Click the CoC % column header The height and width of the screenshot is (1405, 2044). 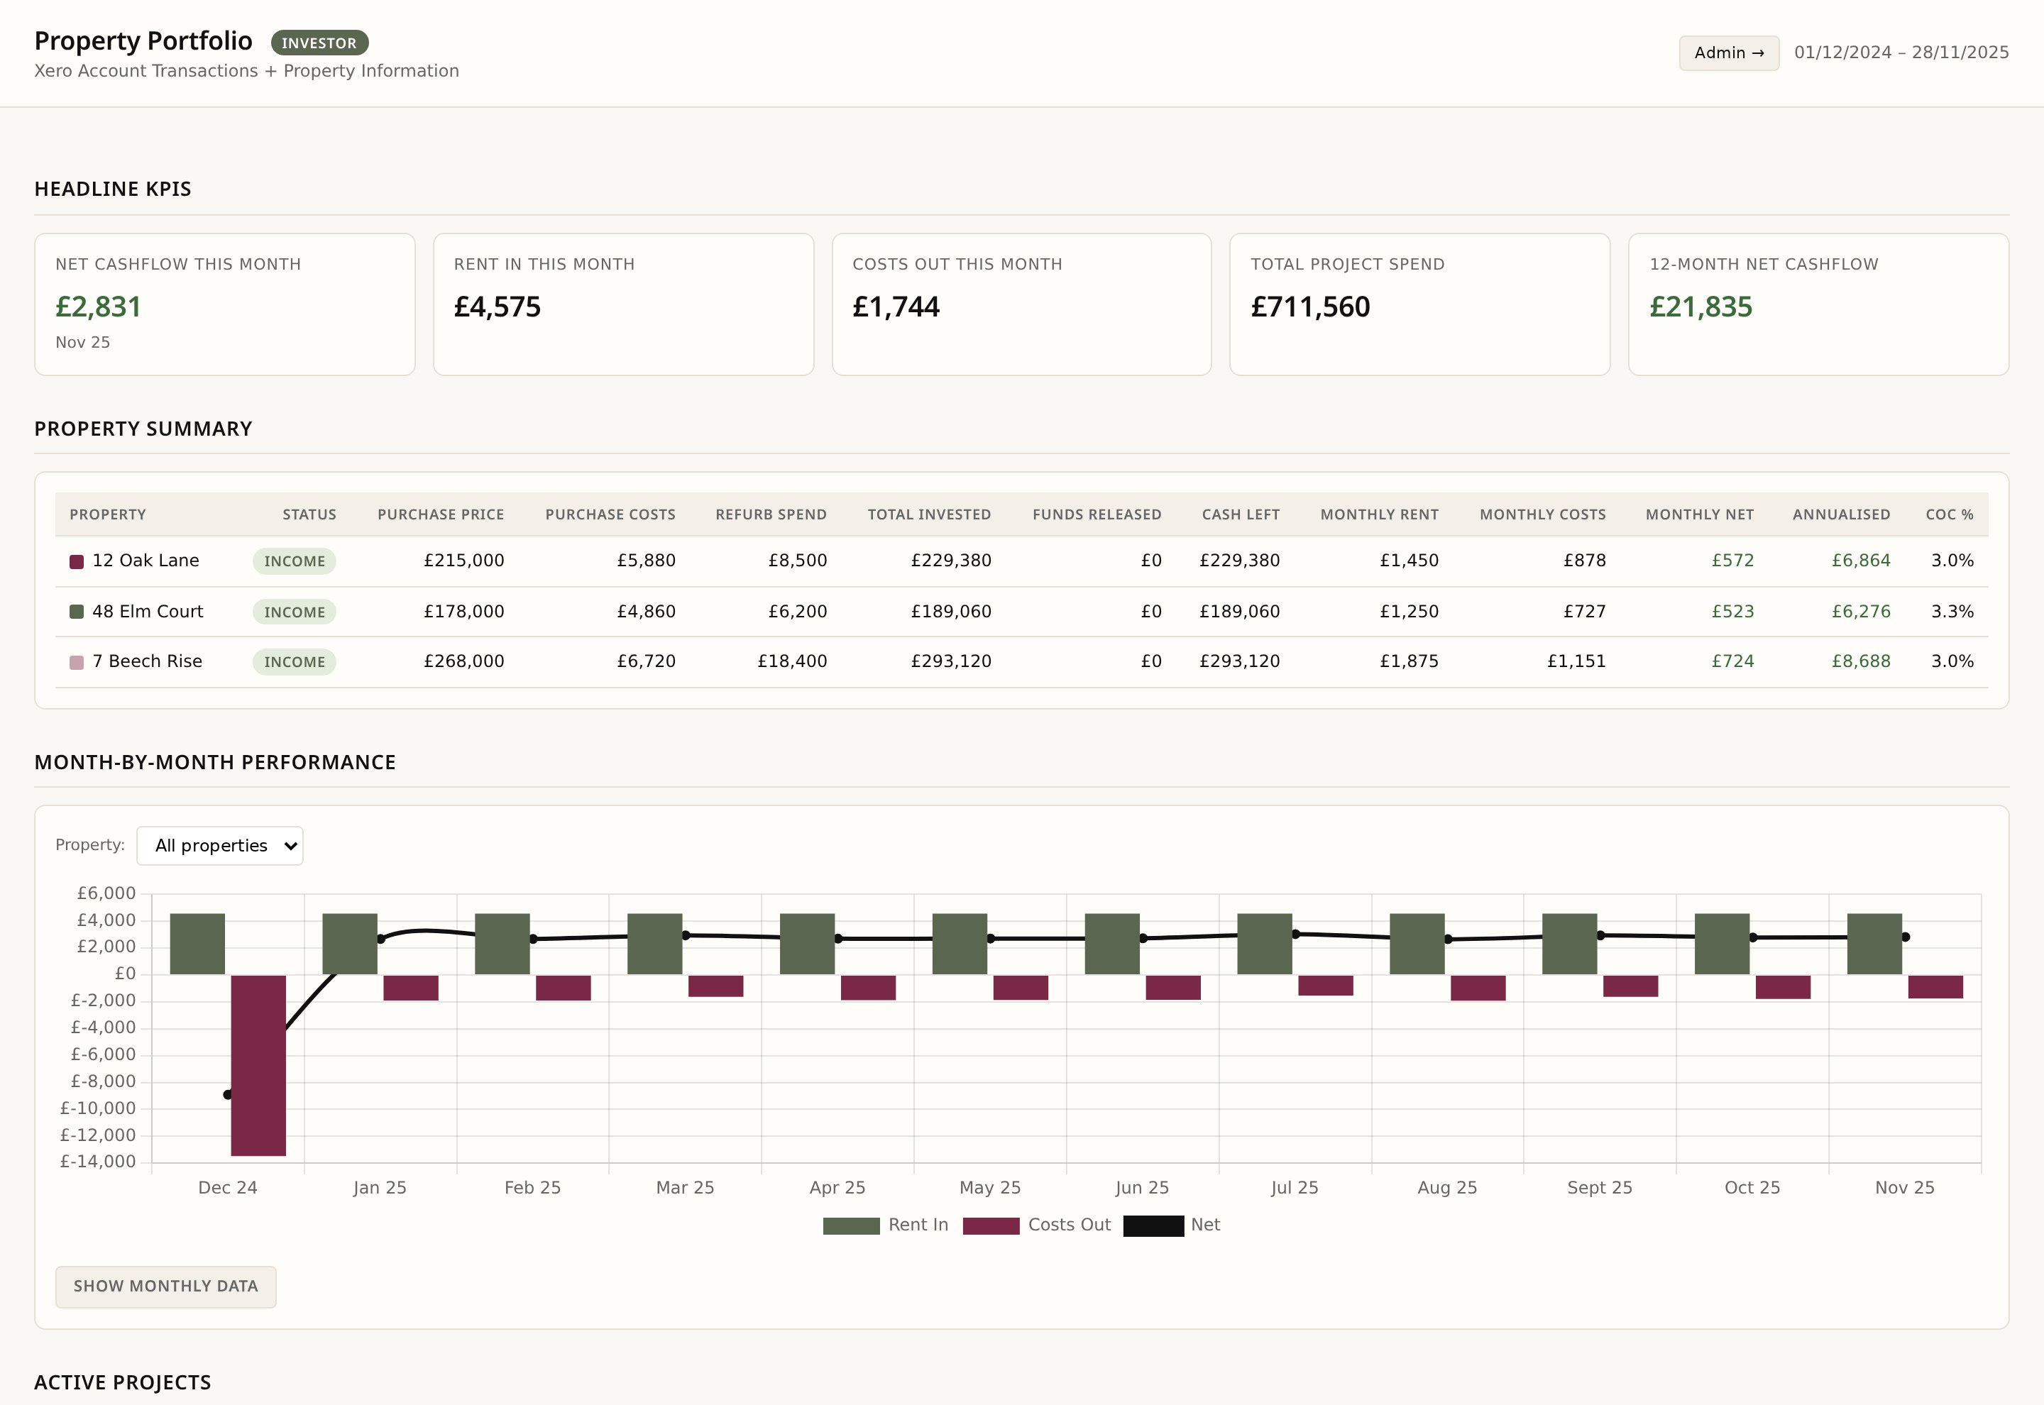1950,514
